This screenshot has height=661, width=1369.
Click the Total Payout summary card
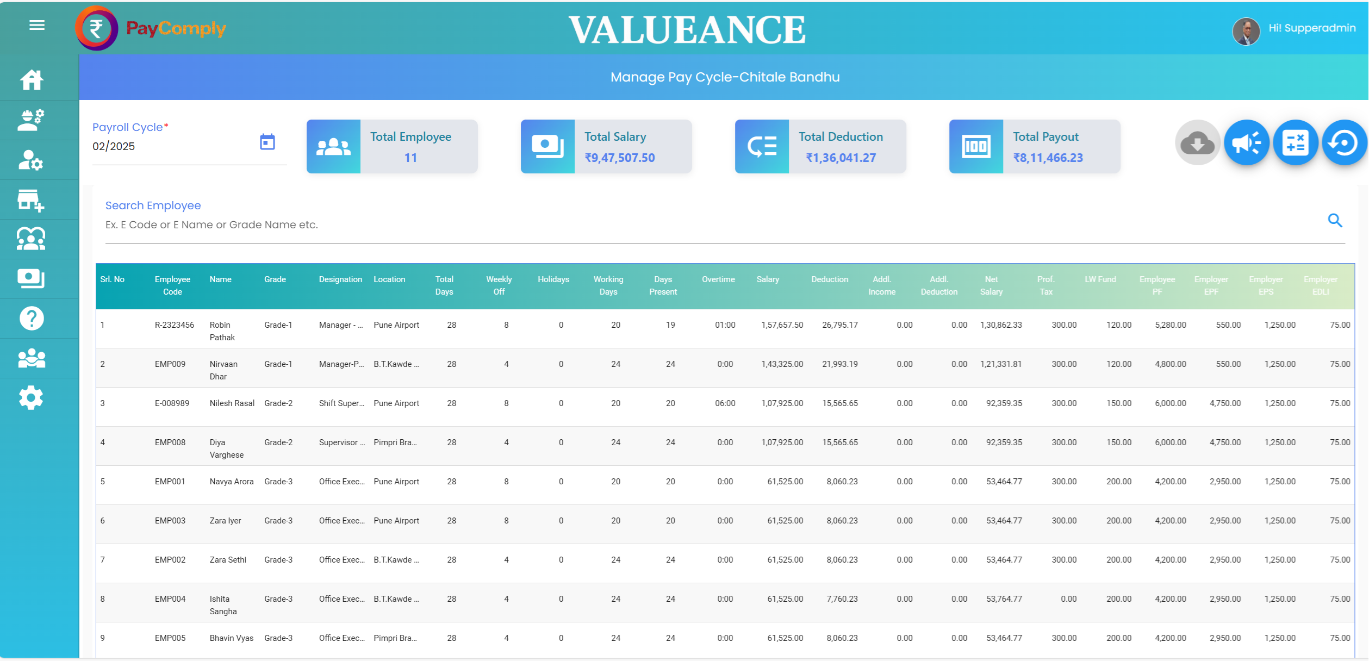coord(1034,147)
